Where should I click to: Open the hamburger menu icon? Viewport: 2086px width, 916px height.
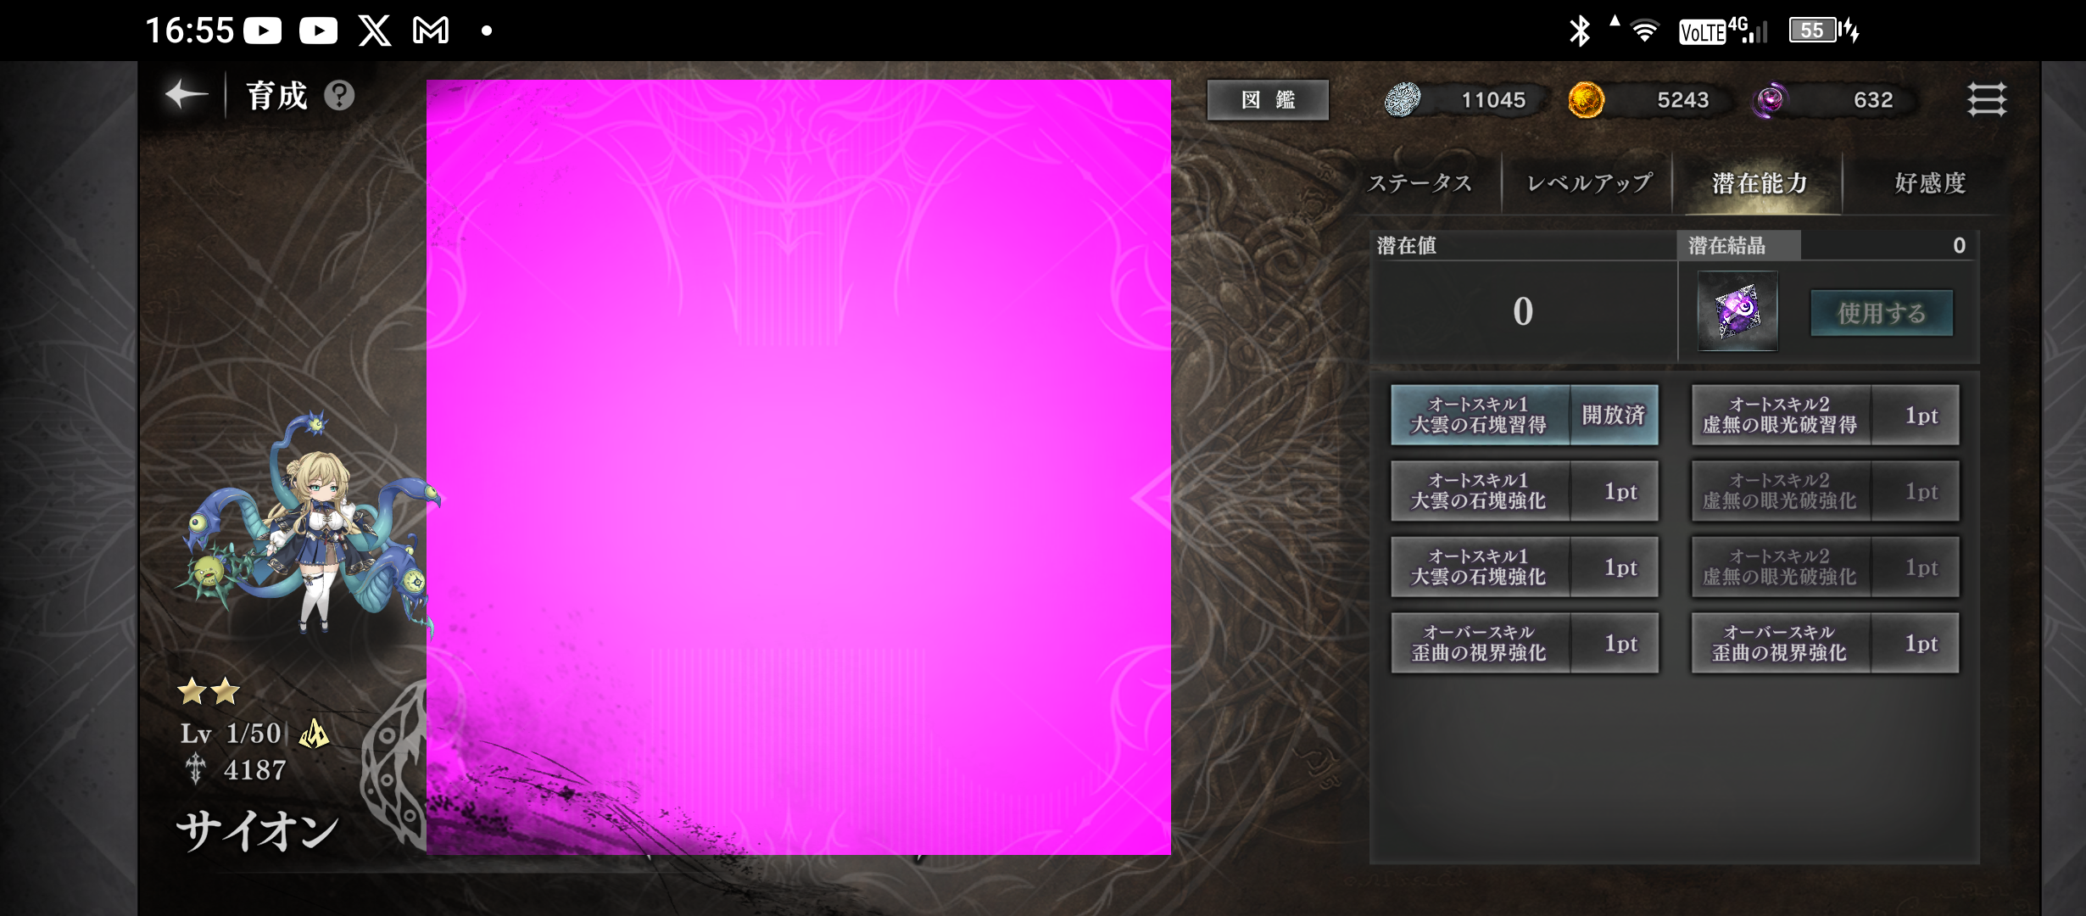point(1986,100)
